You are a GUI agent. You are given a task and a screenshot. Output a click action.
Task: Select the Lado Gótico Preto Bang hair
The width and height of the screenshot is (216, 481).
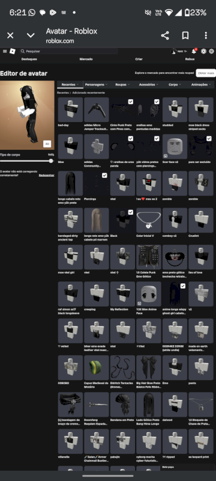[x=149, y=404]
